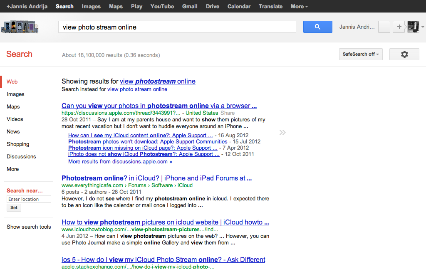Click the www.icloudhowtoblog.com green URL
The image size is (426, 269).
140,229
